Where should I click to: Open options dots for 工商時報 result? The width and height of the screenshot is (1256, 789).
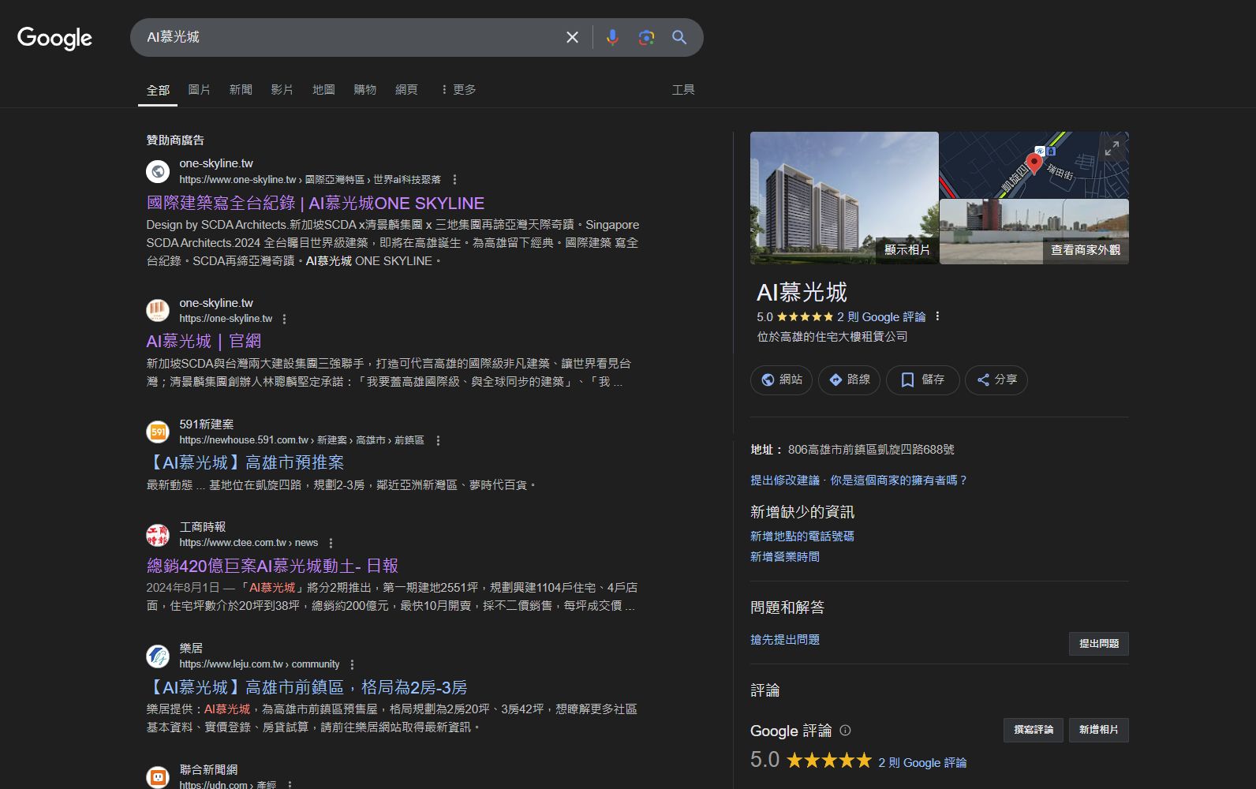[x=331, y=543]
